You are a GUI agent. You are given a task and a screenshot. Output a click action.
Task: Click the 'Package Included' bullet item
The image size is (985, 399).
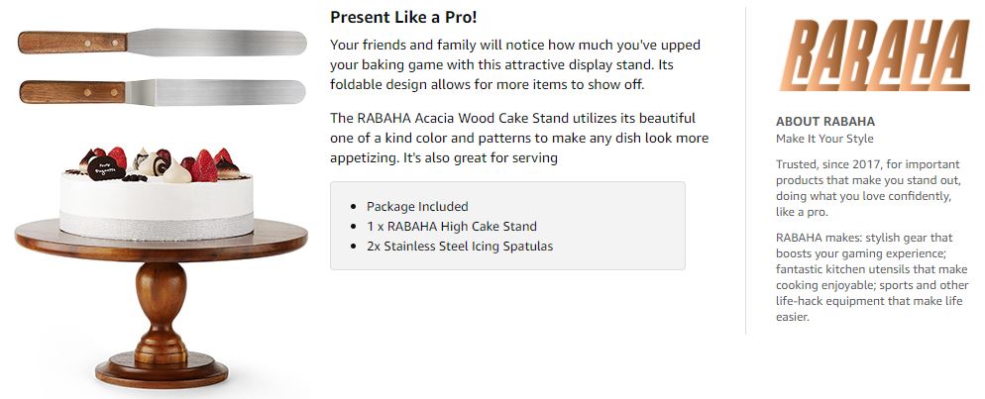[417, 206]
